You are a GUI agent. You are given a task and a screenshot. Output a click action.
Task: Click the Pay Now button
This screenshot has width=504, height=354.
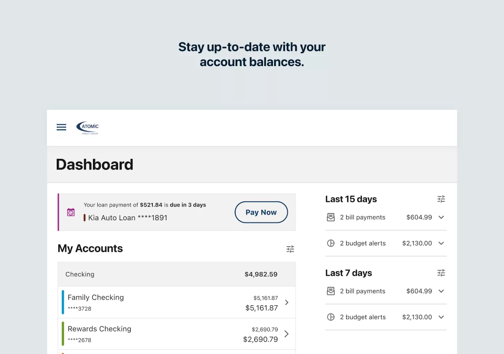pyautogui.click(x=261, y=212)
